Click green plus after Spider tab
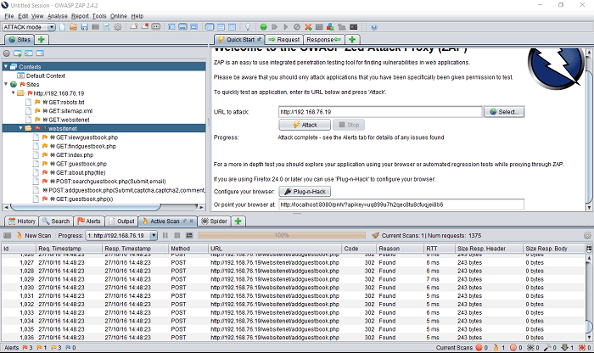Screen dimensions: 594x353 pos(238,221)
